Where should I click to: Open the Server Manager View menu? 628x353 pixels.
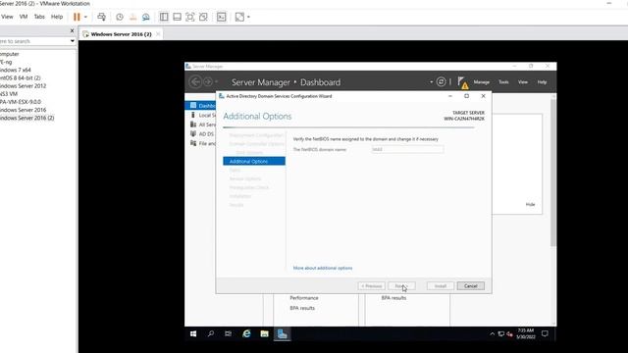click(x=523, y=82)
